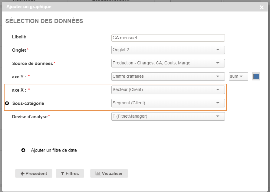Click the Source de données field label

tap(33, 63)
